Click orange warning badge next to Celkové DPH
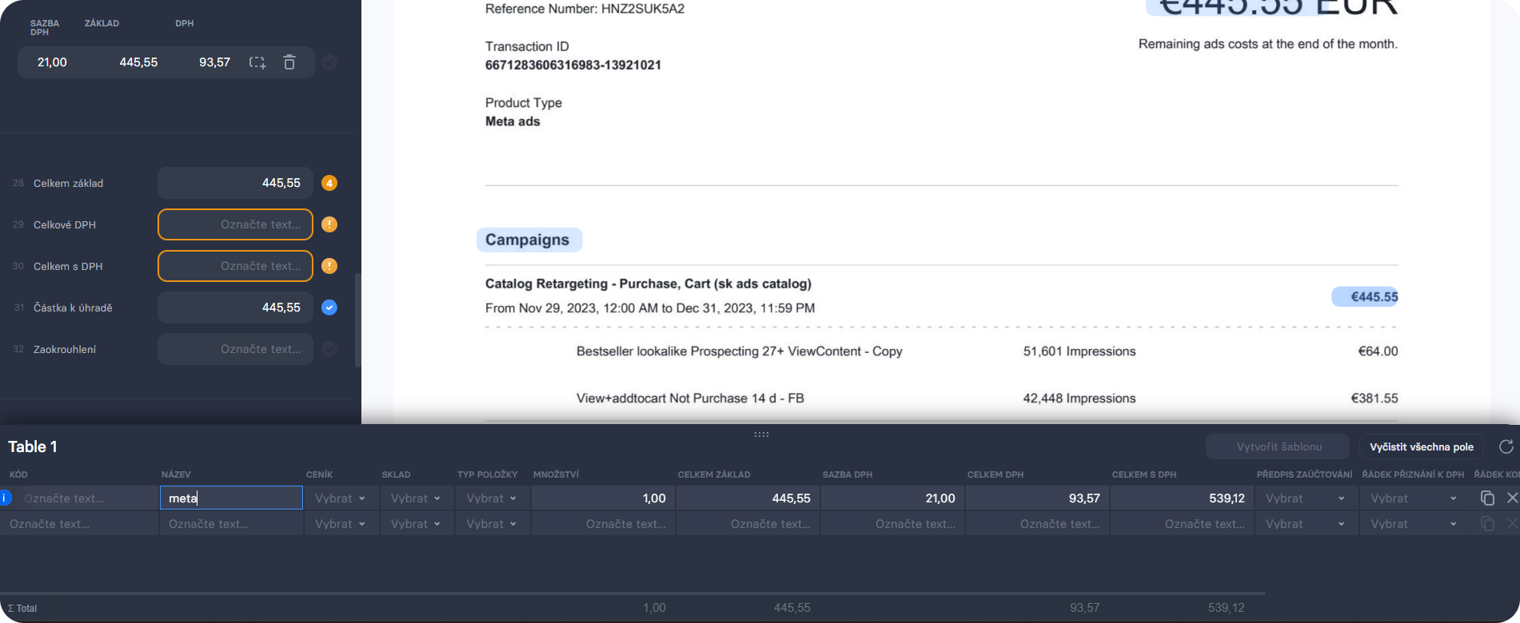 pos(329,224)
